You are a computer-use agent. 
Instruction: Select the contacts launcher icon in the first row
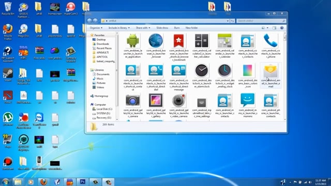coord(248,41)
